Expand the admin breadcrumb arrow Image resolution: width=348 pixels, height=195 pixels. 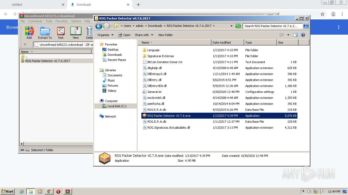tap(145, 26)
